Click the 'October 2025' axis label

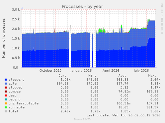click(x=50, y=71)
